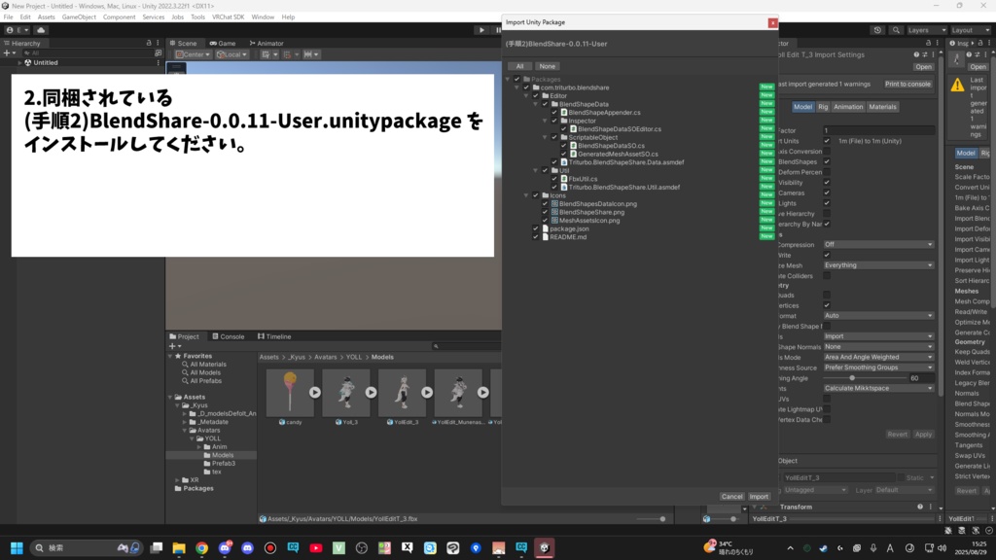Viewport: 996px width, 560px height.
Task: Click MeshAssetsIcon.png image icon
Action: pos(554,221)
